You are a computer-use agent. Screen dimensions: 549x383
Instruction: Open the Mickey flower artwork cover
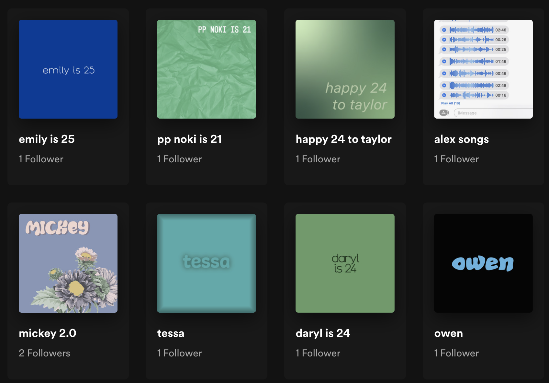(68, 263)
